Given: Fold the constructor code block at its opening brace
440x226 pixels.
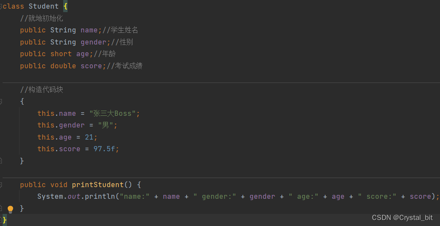Looking at the screenshot, I should coord(1,102).
